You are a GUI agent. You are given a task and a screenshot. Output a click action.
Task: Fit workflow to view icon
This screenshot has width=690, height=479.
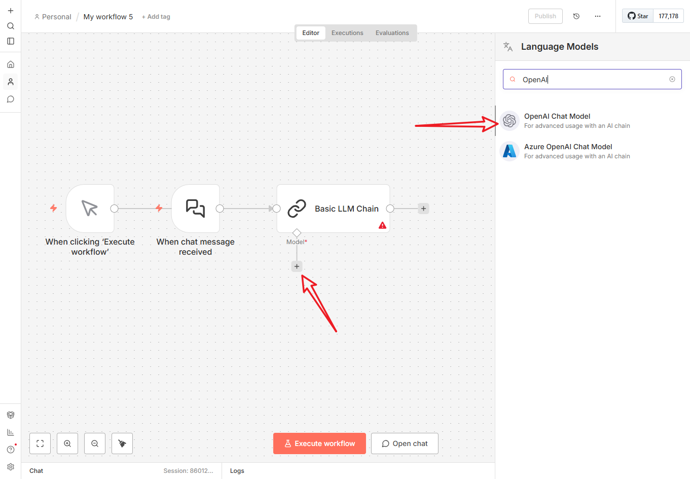point(40,443)
